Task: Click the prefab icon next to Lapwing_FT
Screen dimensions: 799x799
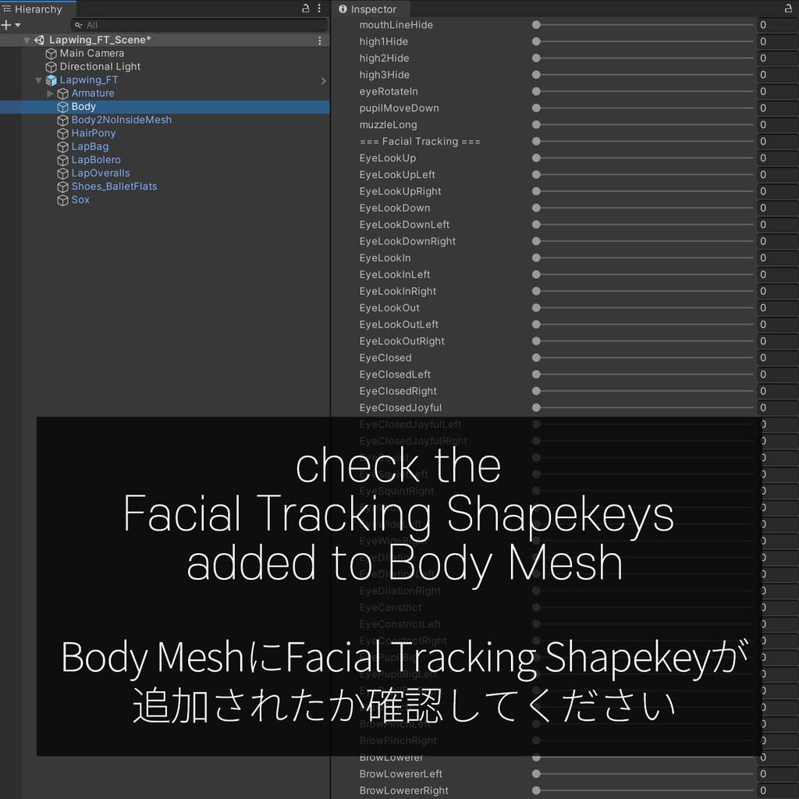Action: (x=51, y=80)
